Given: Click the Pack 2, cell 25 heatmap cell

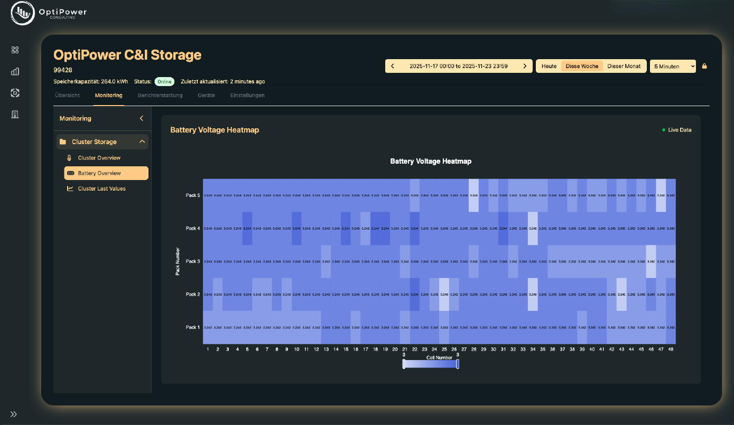Looking at the screenshot, I should (444, 295).
